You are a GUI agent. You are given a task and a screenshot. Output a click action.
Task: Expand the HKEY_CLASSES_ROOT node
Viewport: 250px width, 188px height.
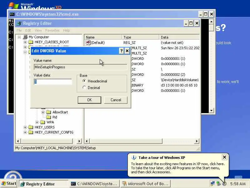pos(25,42)
